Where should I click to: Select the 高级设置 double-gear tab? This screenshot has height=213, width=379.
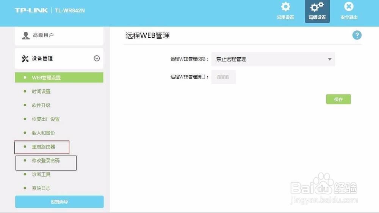point(317,11)
